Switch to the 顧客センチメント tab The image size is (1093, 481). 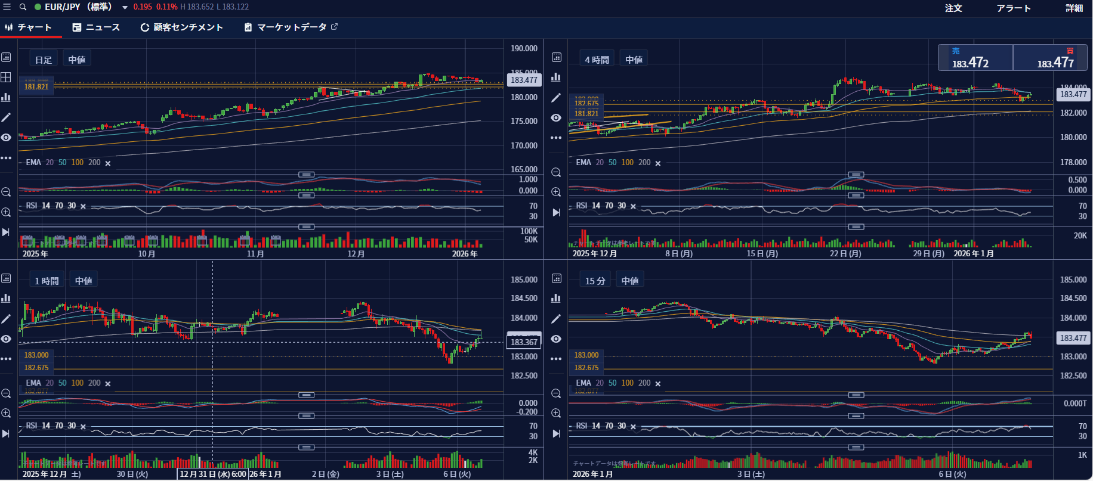point(181,27)
